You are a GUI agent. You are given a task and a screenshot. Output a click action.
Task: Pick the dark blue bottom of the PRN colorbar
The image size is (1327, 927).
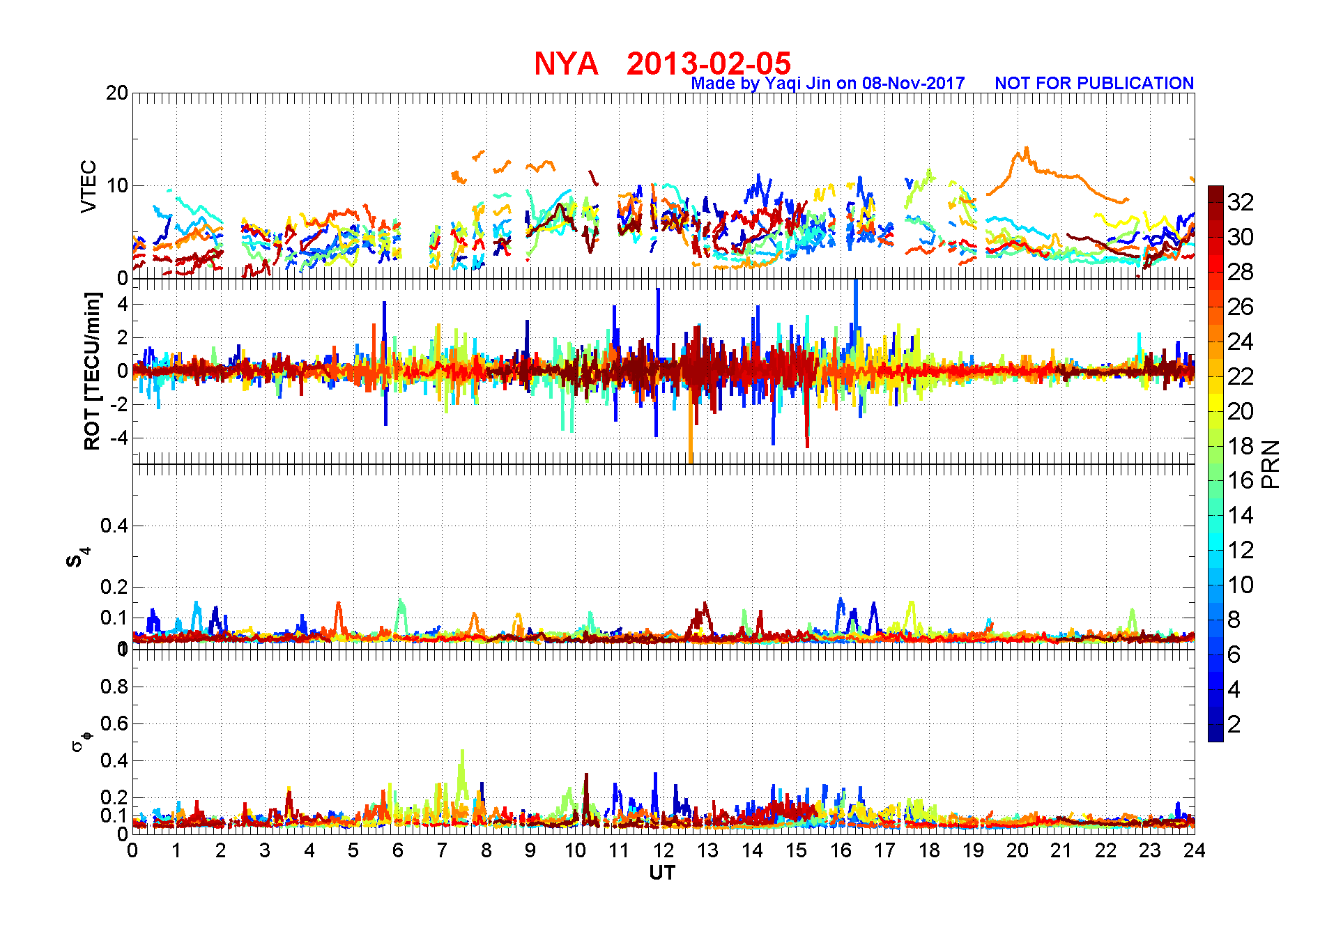coord(1215,733)
